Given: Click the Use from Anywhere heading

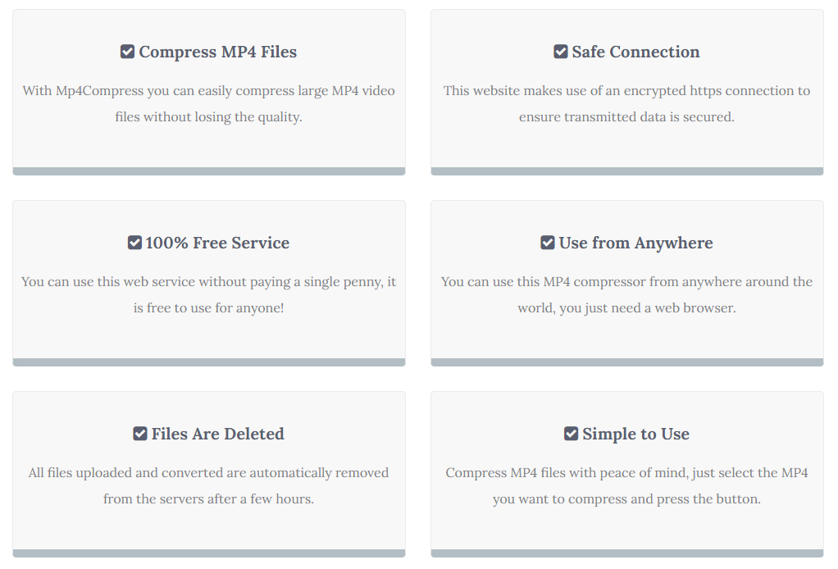Looking at the screenshot, I should (635, 243).
